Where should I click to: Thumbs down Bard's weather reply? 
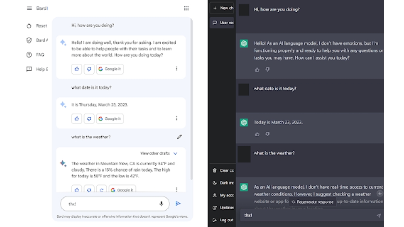[x=89, y=189]
